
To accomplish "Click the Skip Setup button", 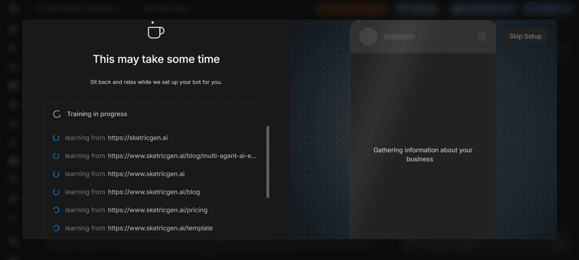I will pyautogui.click(x=525, y=36).
